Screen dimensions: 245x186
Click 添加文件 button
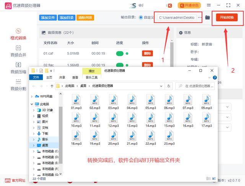click(x=48, y=18)
